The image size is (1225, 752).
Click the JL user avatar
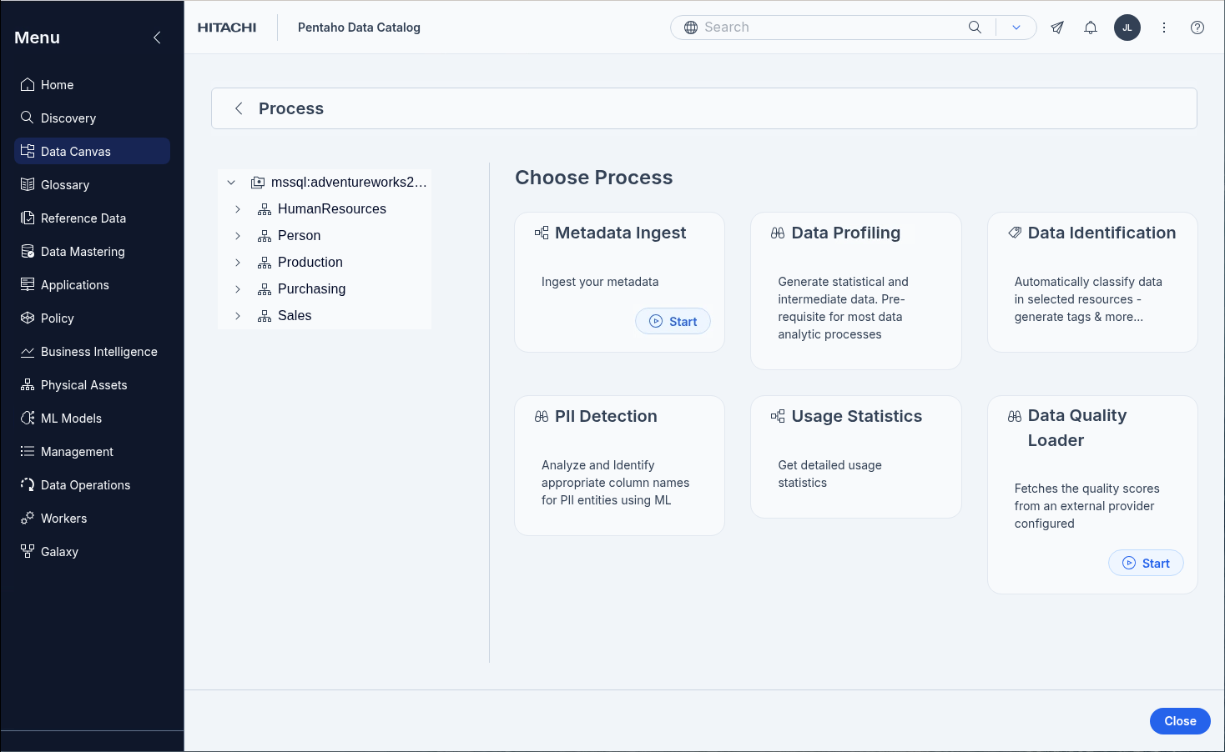coord(1127,28)
